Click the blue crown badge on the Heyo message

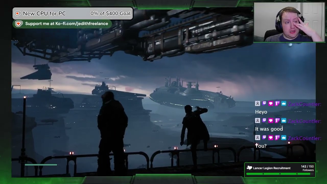click(284, 103)
